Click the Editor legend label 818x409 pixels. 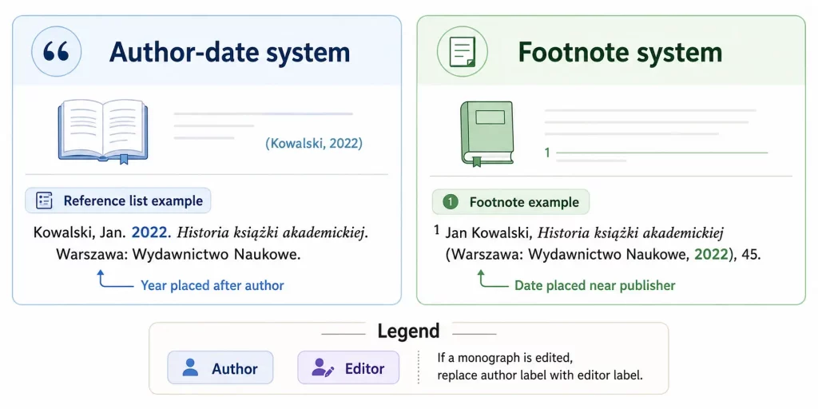tap(348, 367)
